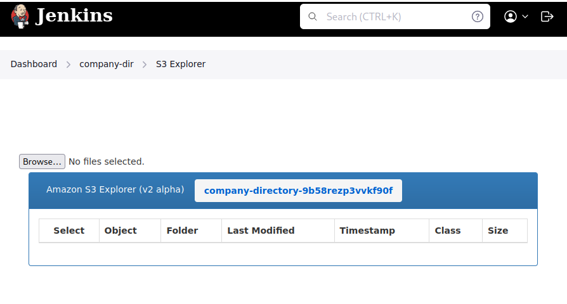The width and height of the screenshot is (567, 304).
Task: Click the Select column header
Action: click(x=69, y=231)
